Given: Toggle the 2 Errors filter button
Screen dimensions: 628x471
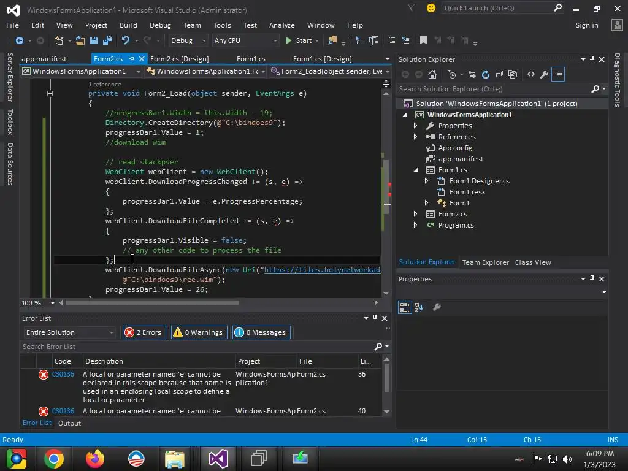Looking at the screenshot, I should [144, 332].
